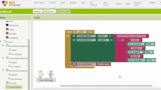
Task: Click the MIT App Inventor logo
Action: tap(11, 3)
